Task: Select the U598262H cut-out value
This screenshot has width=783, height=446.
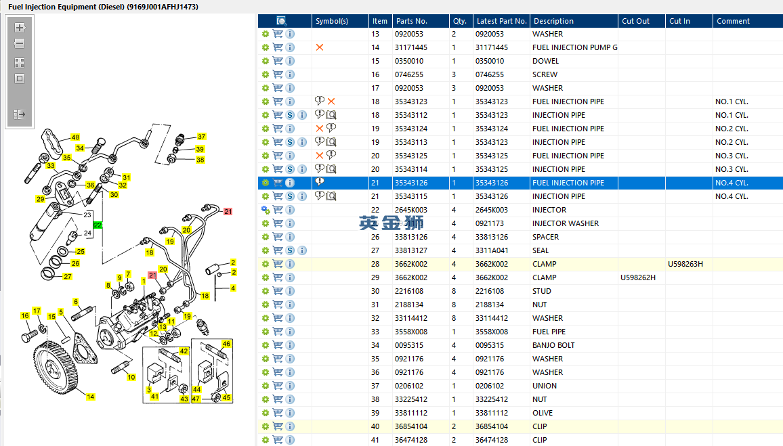Action: (637, 277)
